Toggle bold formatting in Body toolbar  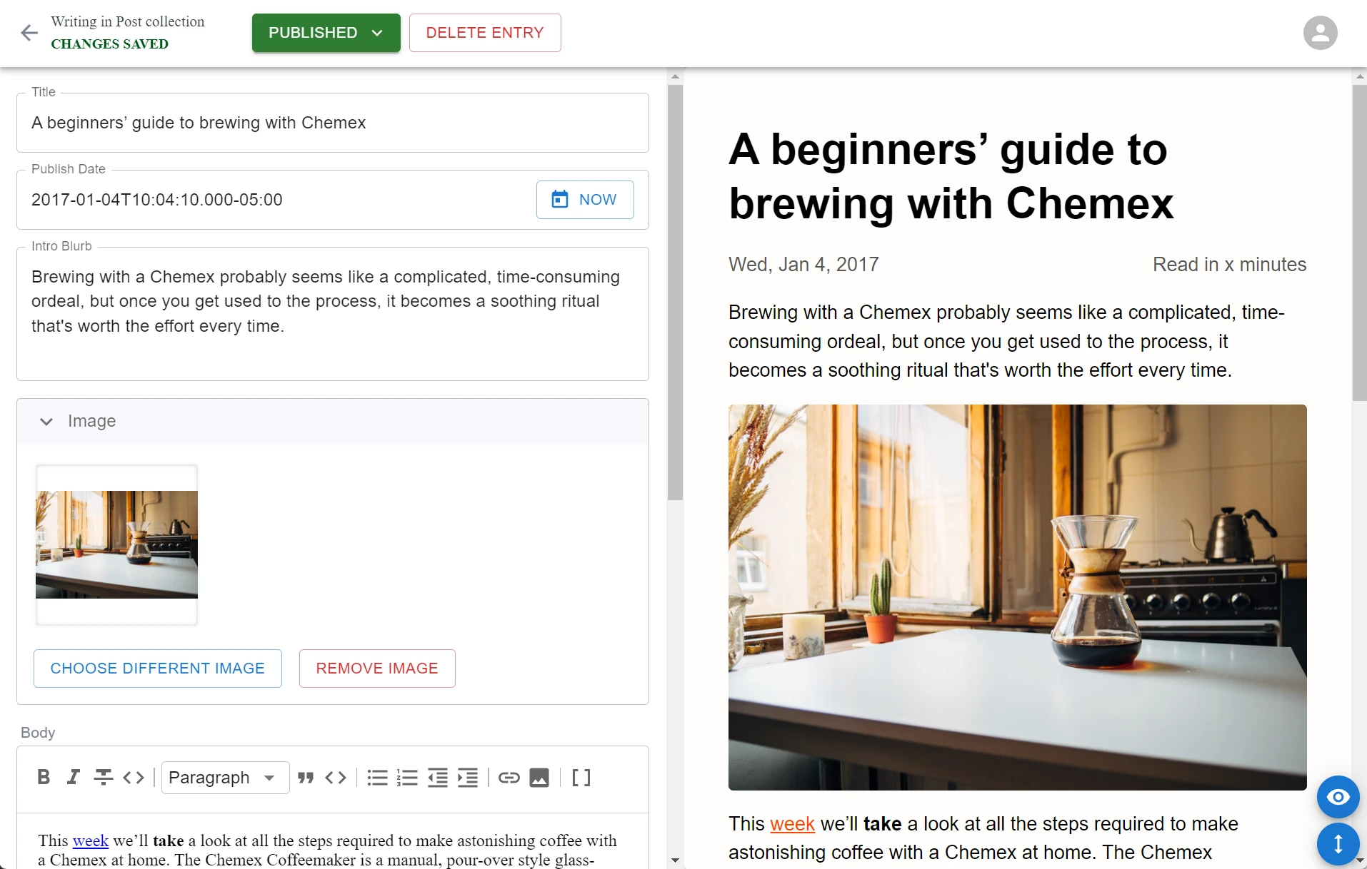click(44, 777)
